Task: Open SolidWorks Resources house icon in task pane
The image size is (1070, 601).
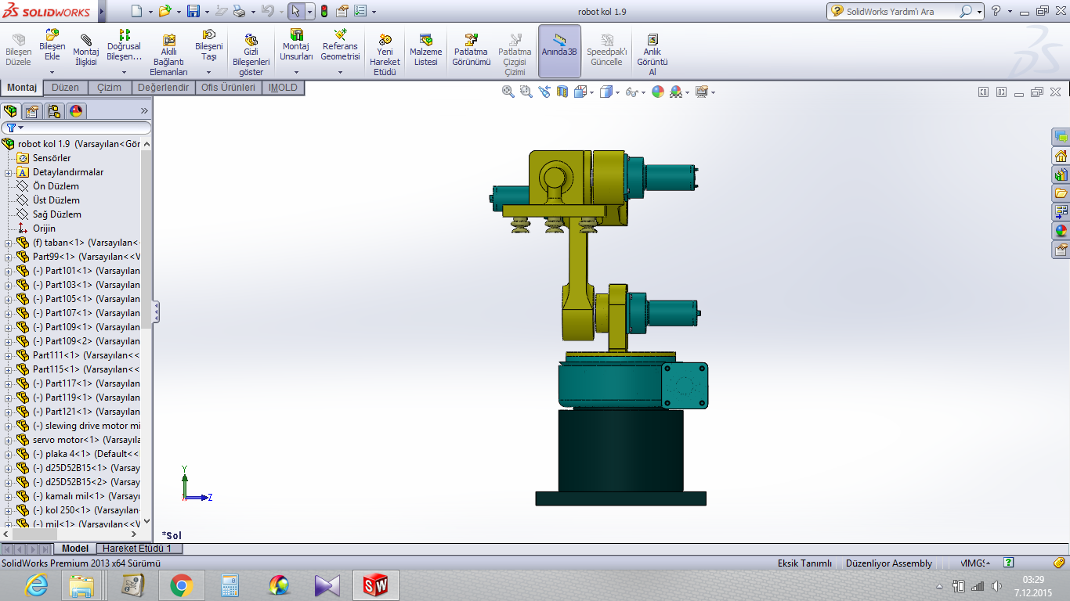Action: [1061, 155]
